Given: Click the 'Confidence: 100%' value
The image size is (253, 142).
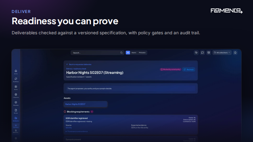Looking at the screenshot, I should point(189,122).
